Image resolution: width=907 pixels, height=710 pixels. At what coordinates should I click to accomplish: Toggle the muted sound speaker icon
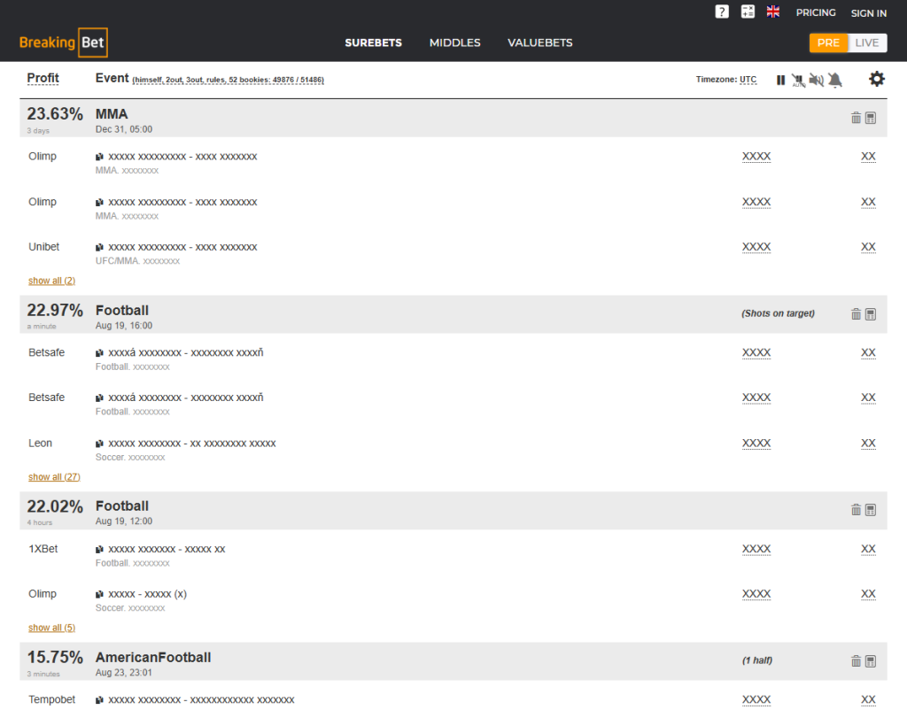[x=816, y=80]
